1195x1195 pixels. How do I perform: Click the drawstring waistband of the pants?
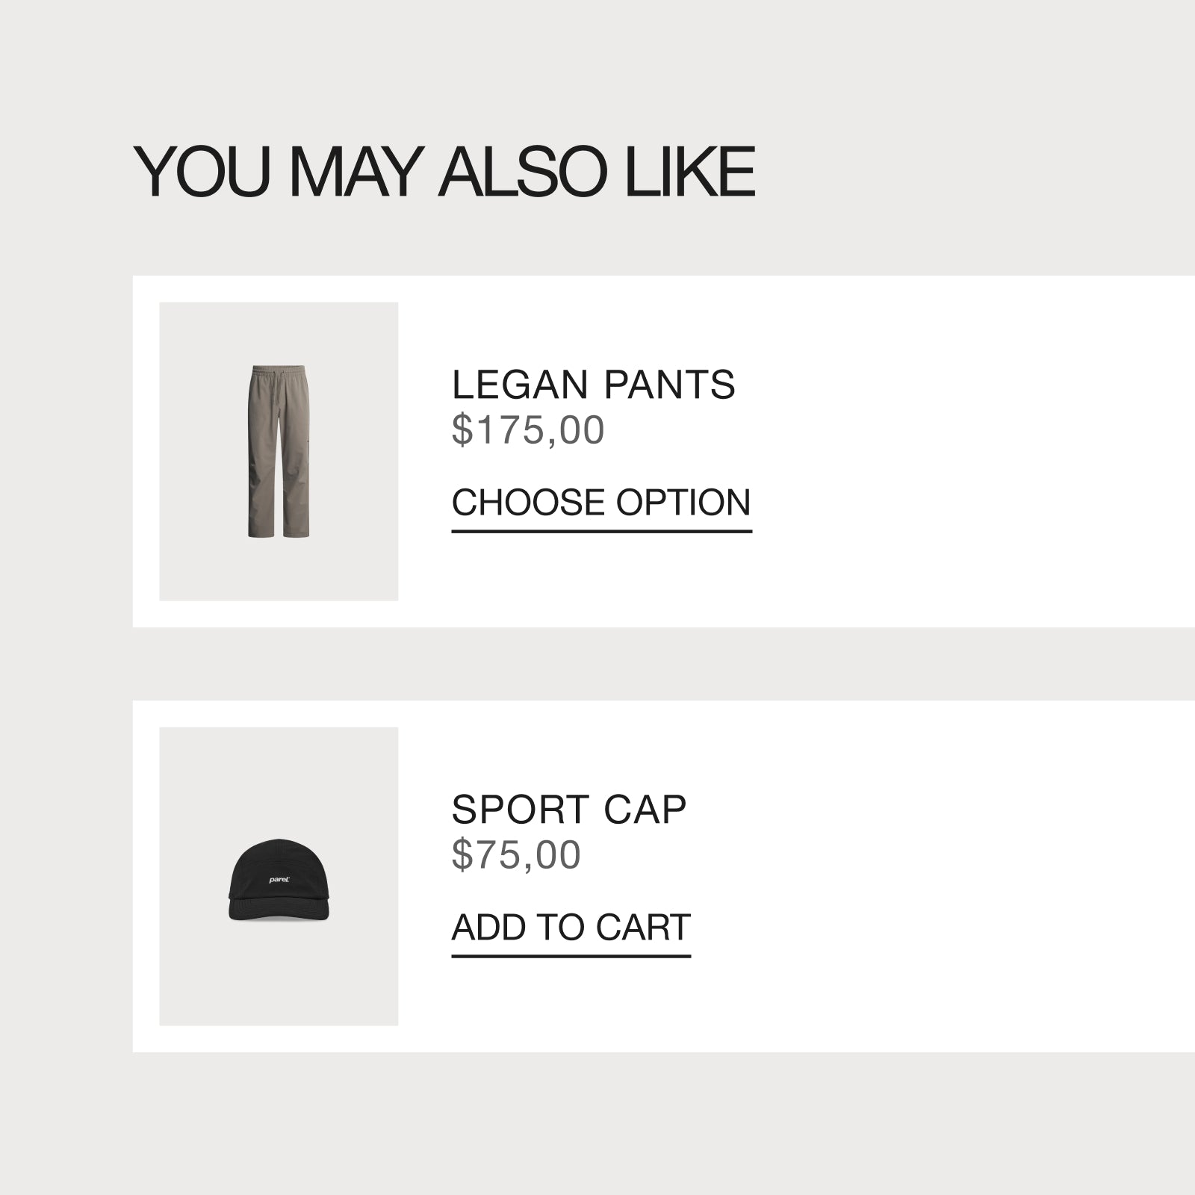click(279, 371)
